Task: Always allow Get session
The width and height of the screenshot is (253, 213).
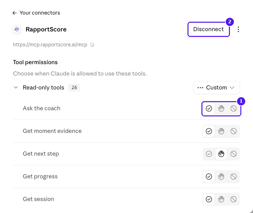Action: click(x=209, y=199)
